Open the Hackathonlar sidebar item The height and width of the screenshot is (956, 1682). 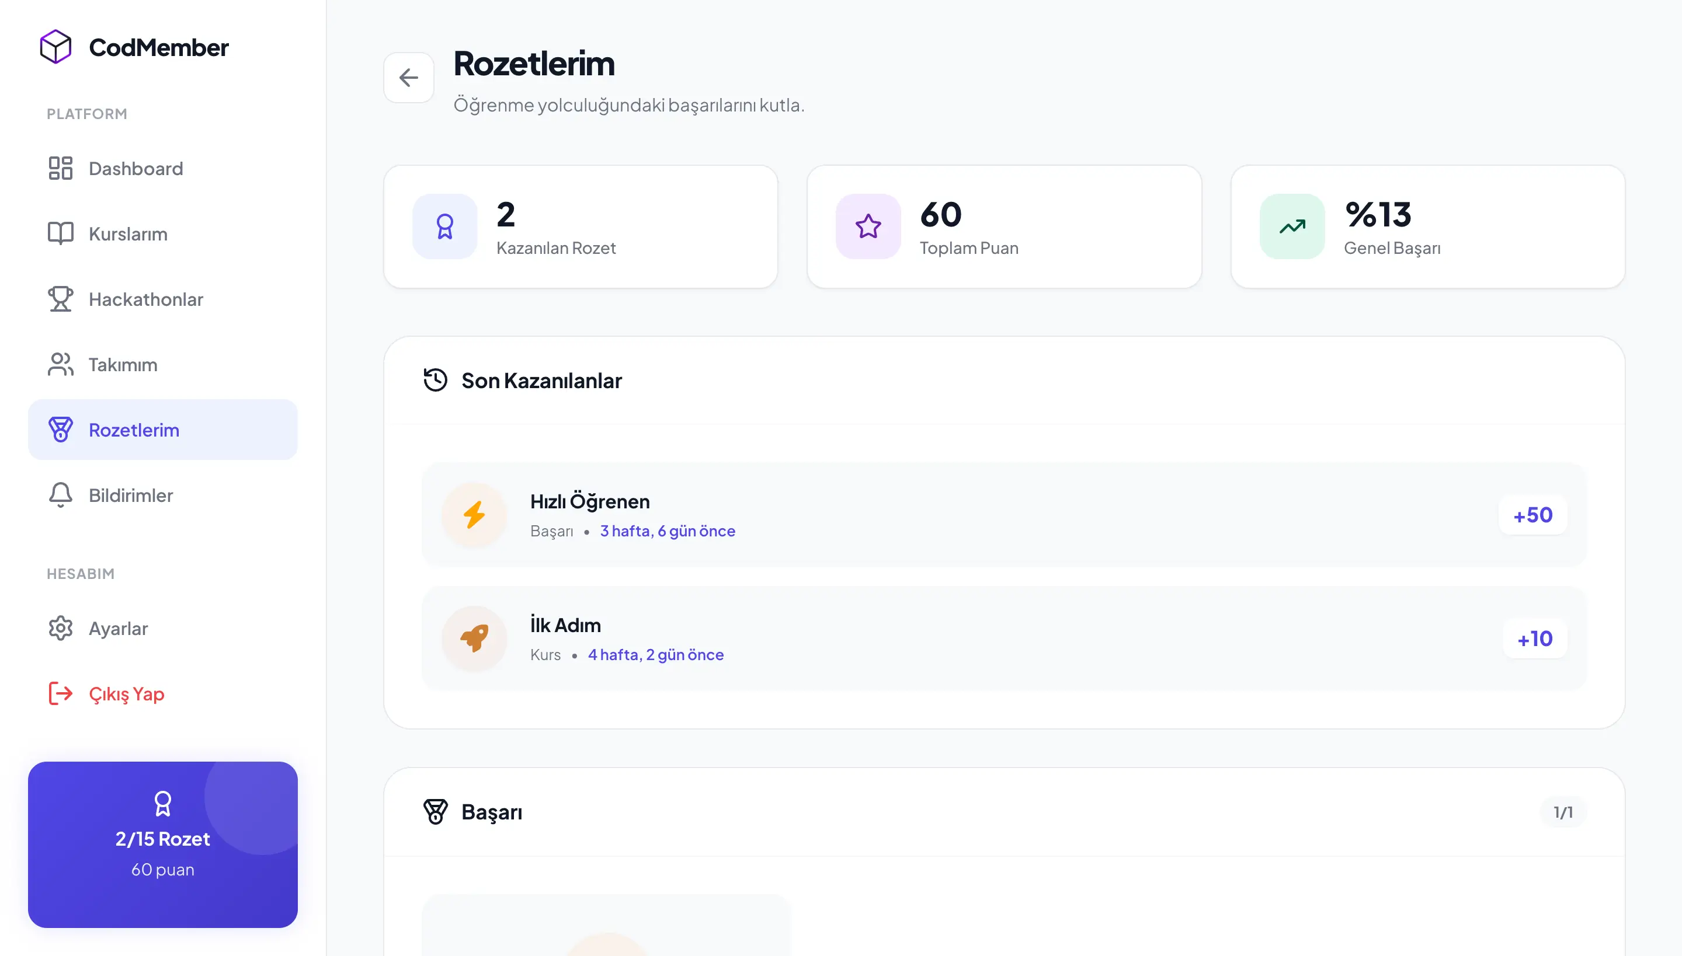pyautogui.click(x=145, y=299)
